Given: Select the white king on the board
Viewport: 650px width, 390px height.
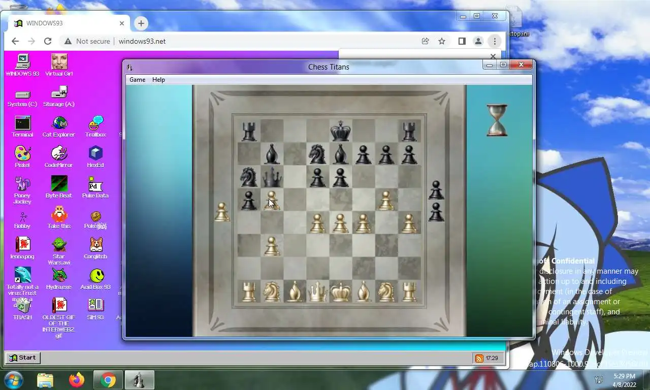Looking at the screenshot, I should pyautogui.click(x=340, y=291).
